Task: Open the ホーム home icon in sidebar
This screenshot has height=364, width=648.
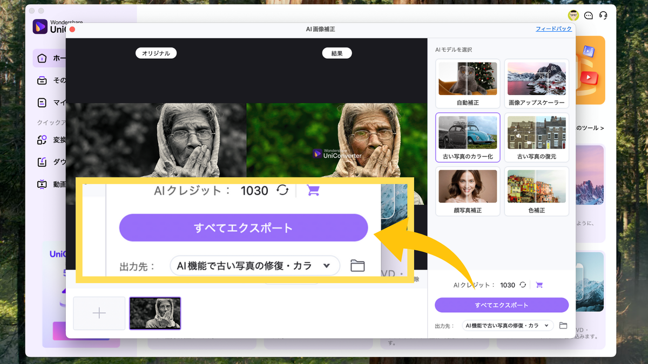Action: [42, 58]
